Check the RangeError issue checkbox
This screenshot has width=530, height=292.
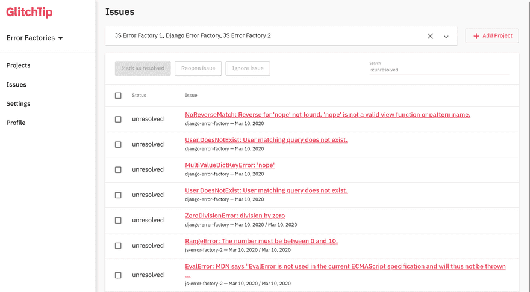tap(118, 246)
